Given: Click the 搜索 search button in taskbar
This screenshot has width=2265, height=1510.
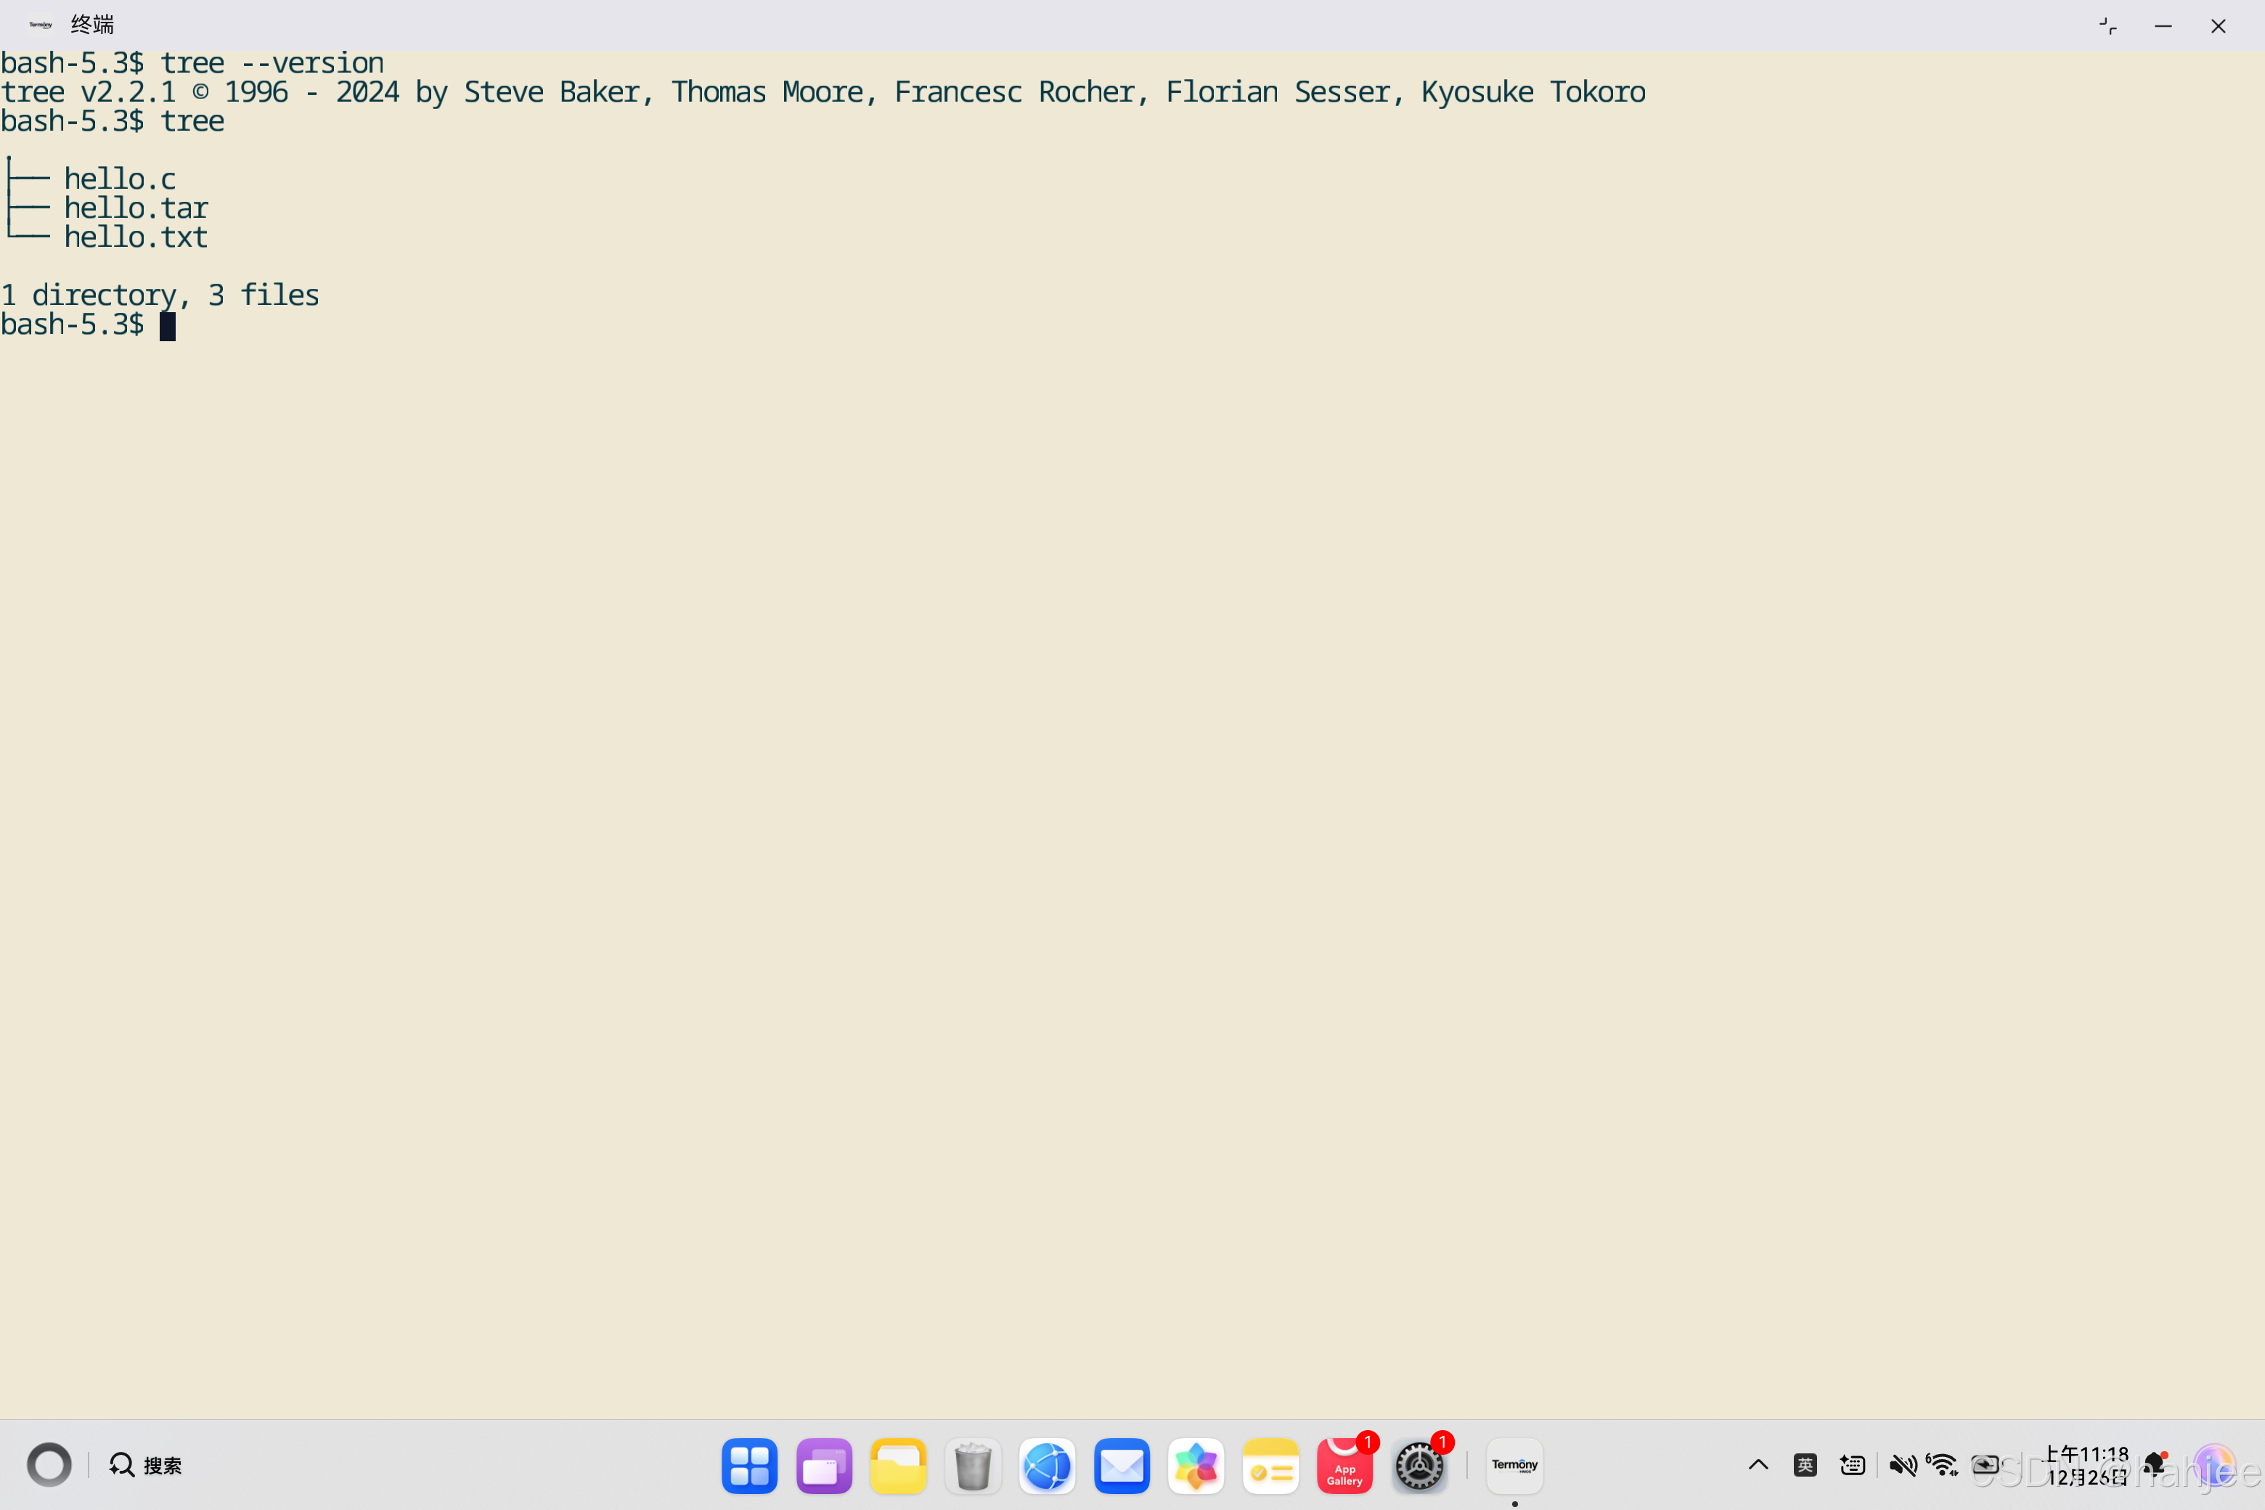Looking at the screenshot, I should point(145,1465).
